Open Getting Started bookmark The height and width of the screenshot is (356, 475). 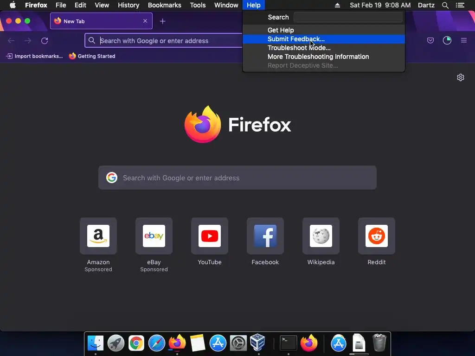(92, 56)
